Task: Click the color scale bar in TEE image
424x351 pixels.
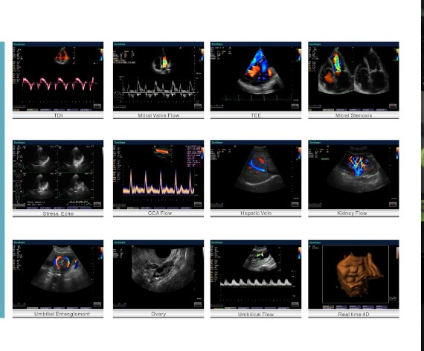Action: [299, 54]
